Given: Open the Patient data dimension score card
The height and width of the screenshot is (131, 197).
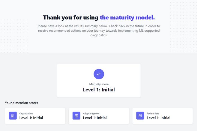Looking at the screenshot, I should point(163,116).
